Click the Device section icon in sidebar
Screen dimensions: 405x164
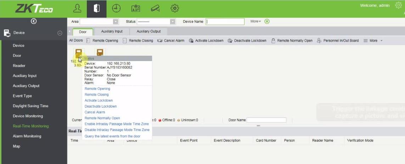(7, 33)
